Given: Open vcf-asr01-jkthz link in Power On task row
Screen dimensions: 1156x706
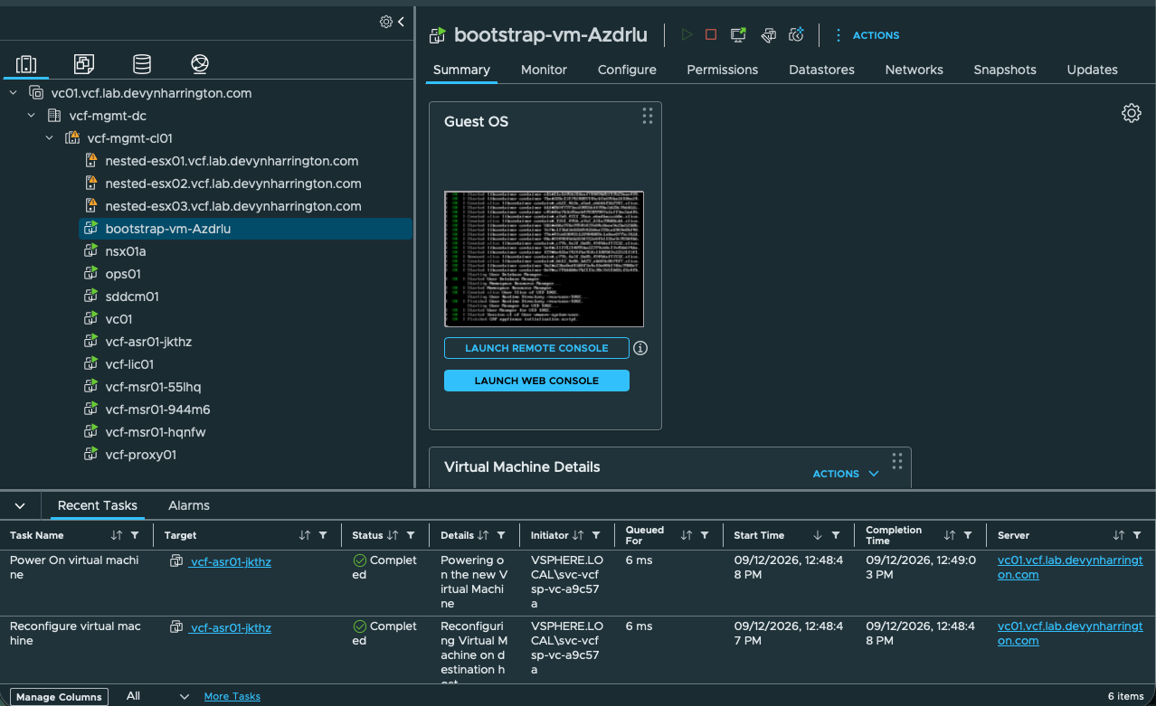Looking at the screenshot, I should tap(231, 561).
